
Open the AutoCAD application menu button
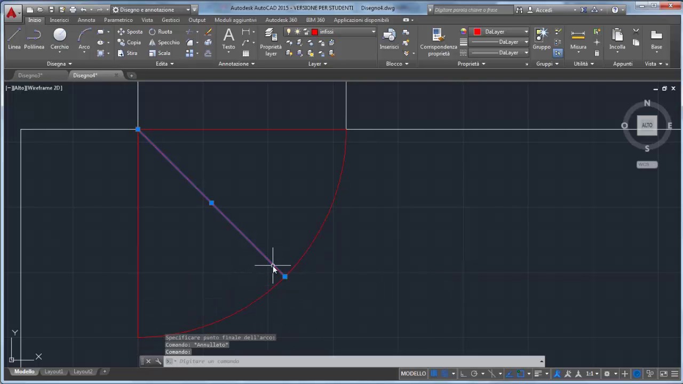click(x=12, y=13)
